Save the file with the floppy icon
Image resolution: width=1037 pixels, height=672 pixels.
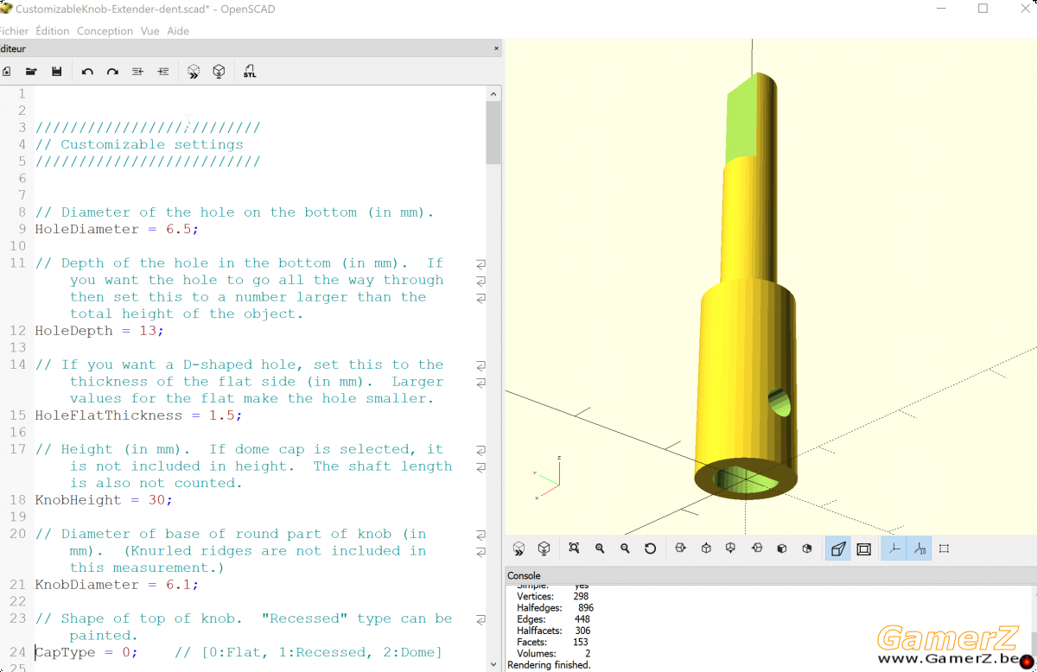pyautogui.click(x=56, y=72)
